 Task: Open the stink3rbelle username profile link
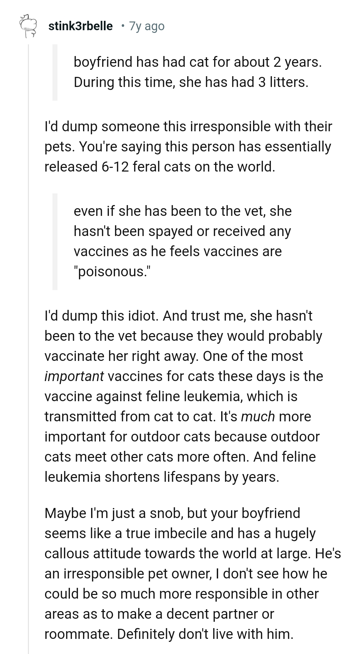[81, 26]
